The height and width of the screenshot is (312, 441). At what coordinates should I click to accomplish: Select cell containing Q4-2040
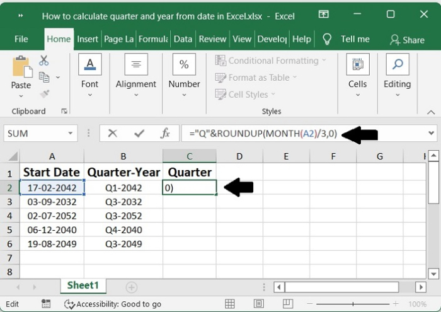(x=123, y=230)
